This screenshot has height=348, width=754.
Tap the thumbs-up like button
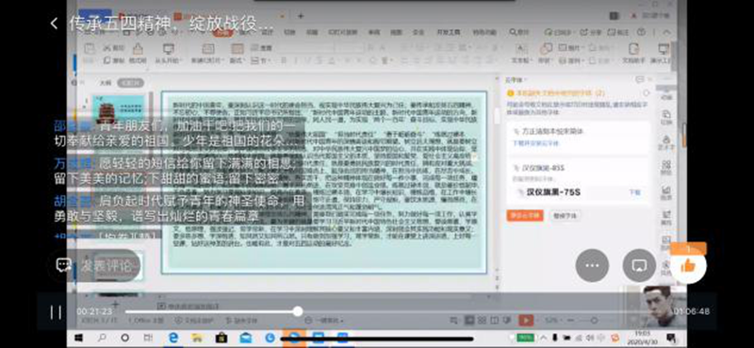tap(688, 265)
